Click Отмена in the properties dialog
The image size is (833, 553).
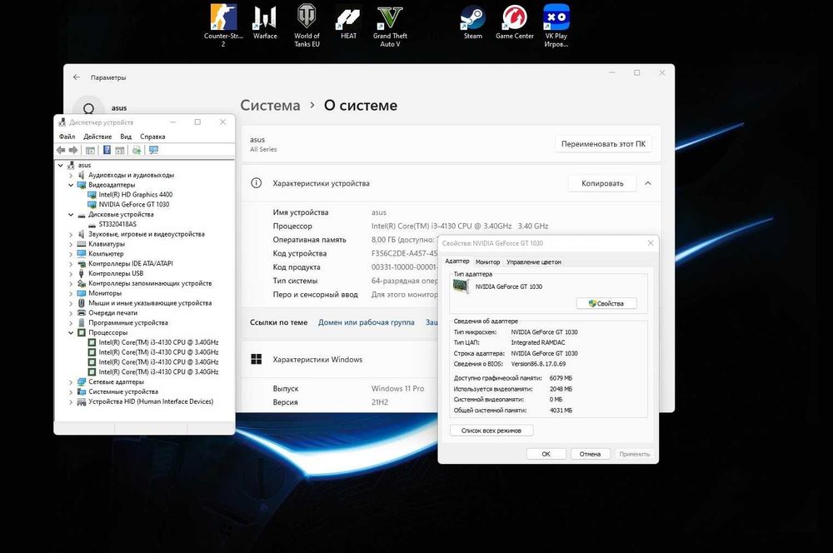(591, 454)
